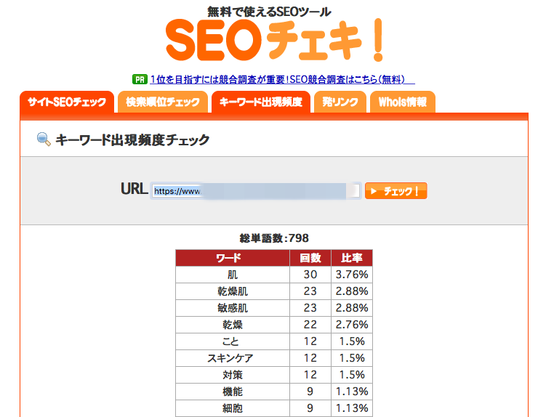This screenshot has width=546, height=417.
Task: Select the 乾燥 keyword cell
Action: pos(233,325)
